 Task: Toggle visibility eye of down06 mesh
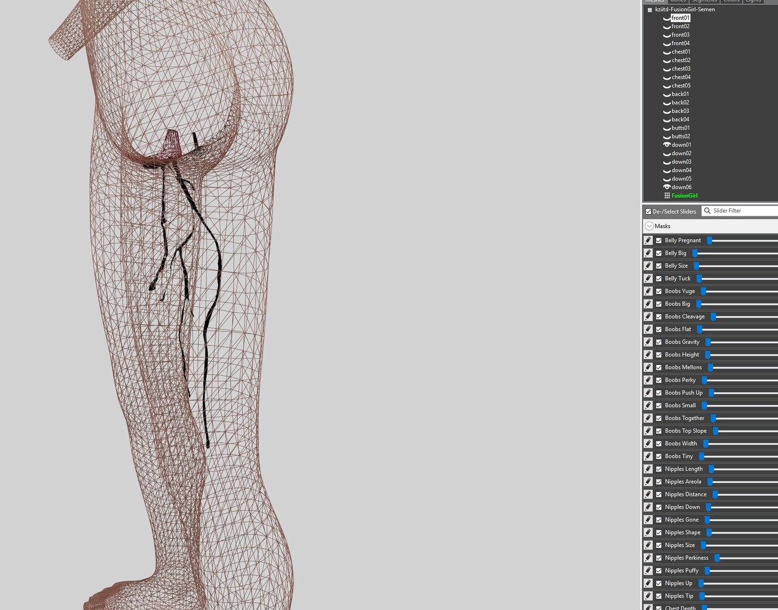pos(667,188)
